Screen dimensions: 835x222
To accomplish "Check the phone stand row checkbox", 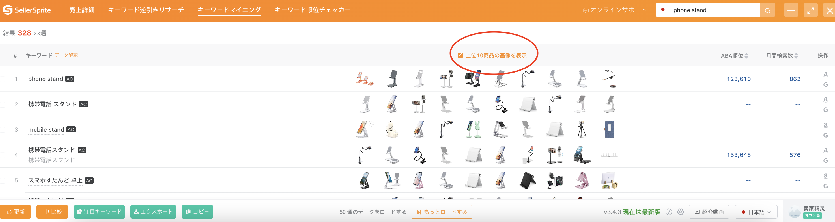I will pos(2,79).
